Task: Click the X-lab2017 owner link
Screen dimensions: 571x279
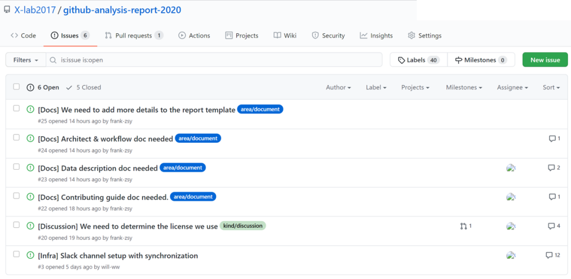Action: click(x=35, y=10)
